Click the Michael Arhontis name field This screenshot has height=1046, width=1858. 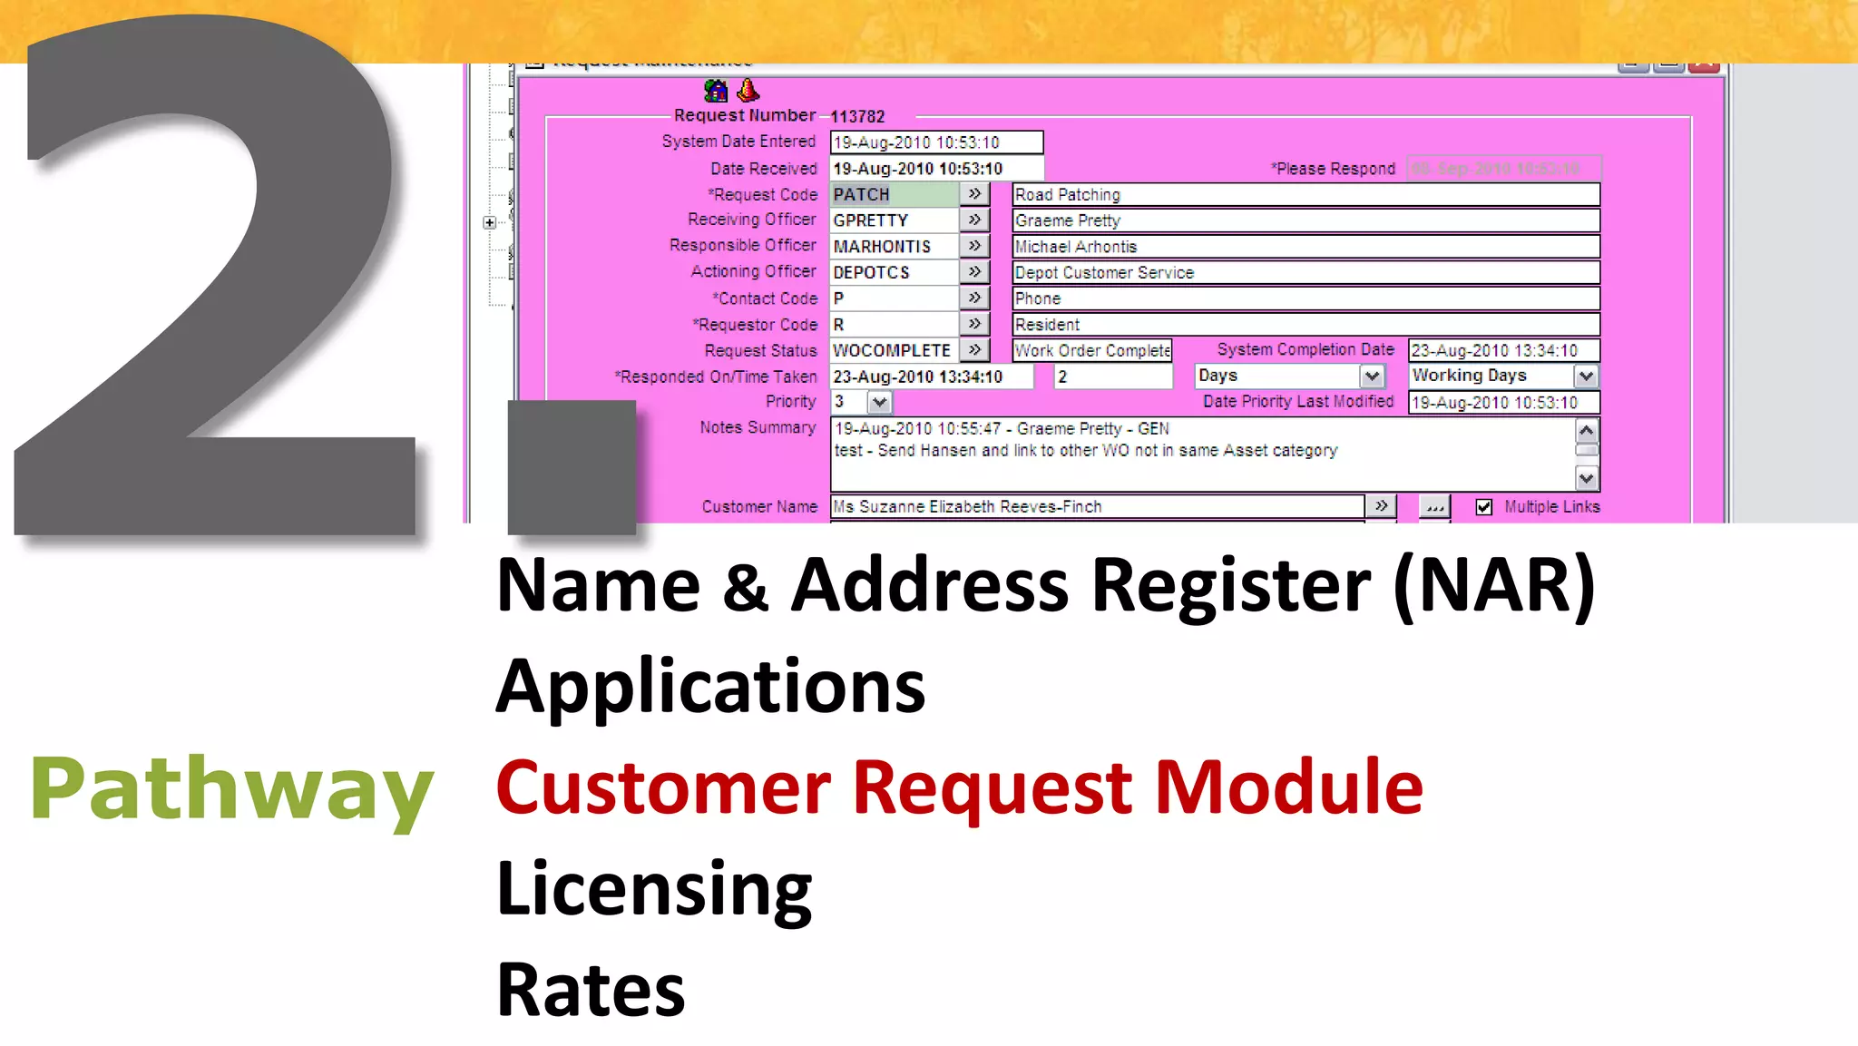(x=1305, y=246)
